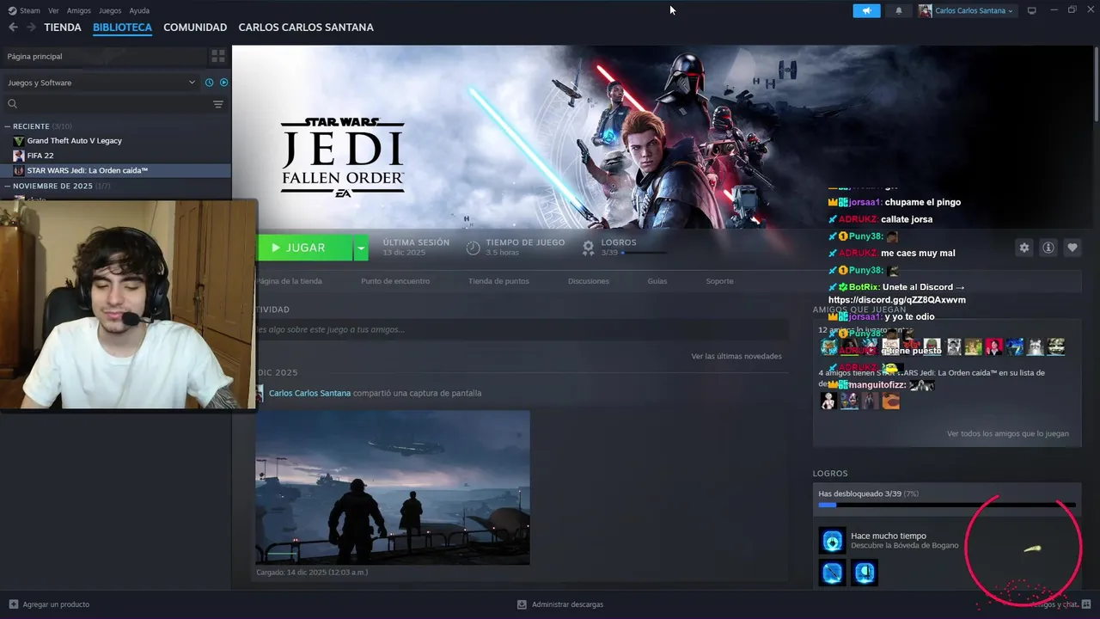1100x619 pixels.
Task: Open the account dropdown Carlos Carlos Santana
Action: pyautogui.click(x=966, y=10)
